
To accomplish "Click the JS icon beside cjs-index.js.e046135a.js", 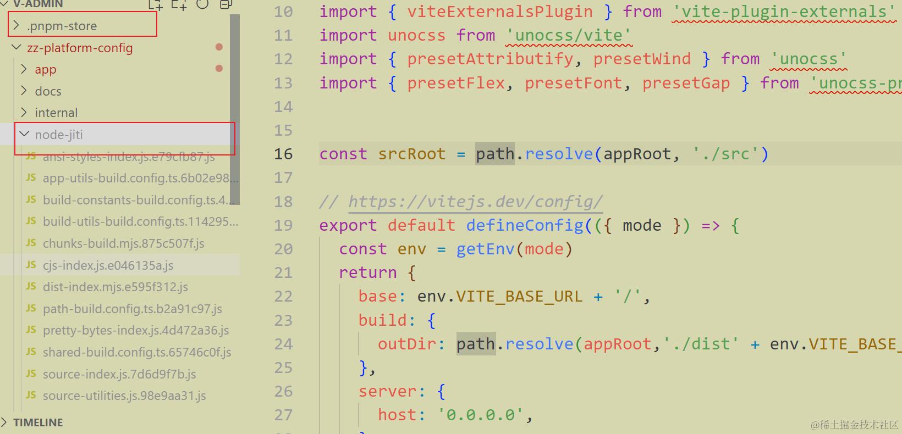I will point(31,265).
